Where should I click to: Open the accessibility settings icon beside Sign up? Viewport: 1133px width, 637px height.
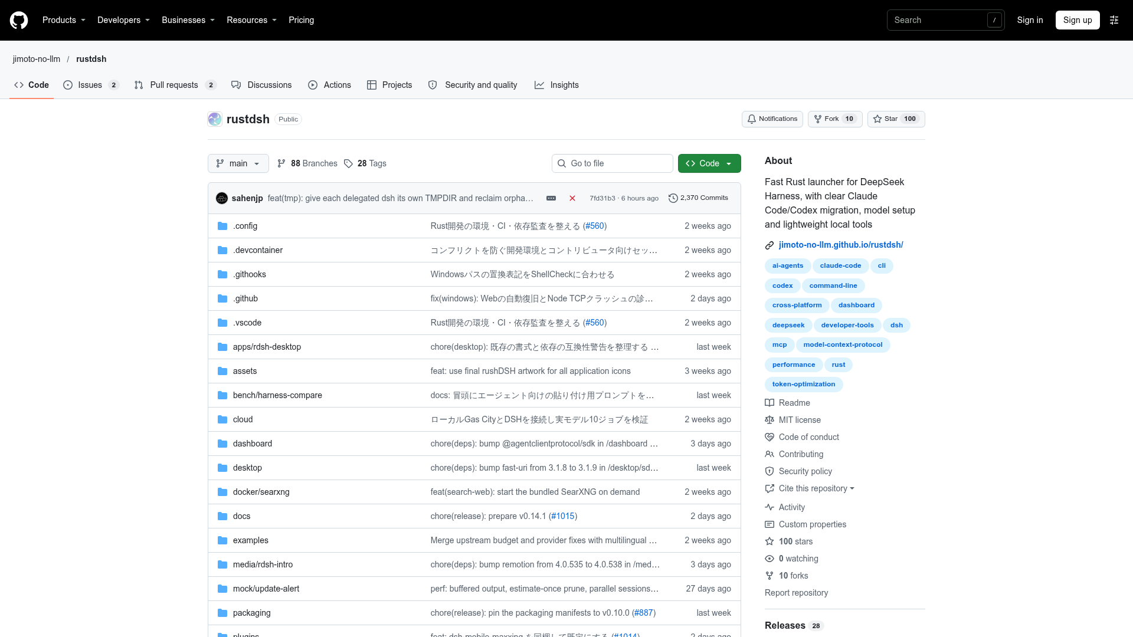[x=1114, y=20]
